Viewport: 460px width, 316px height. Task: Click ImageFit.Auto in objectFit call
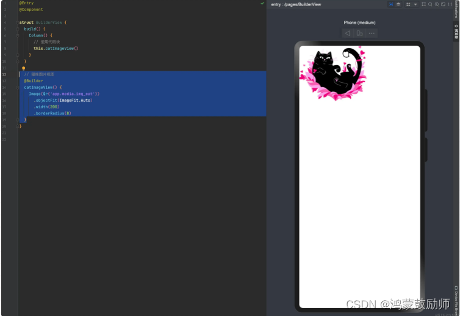coord(75,100)
